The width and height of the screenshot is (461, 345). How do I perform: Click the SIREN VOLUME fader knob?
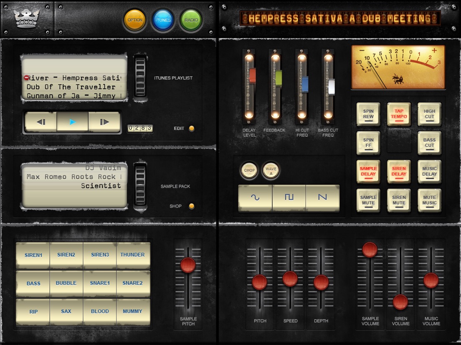[x=400, y=302]
